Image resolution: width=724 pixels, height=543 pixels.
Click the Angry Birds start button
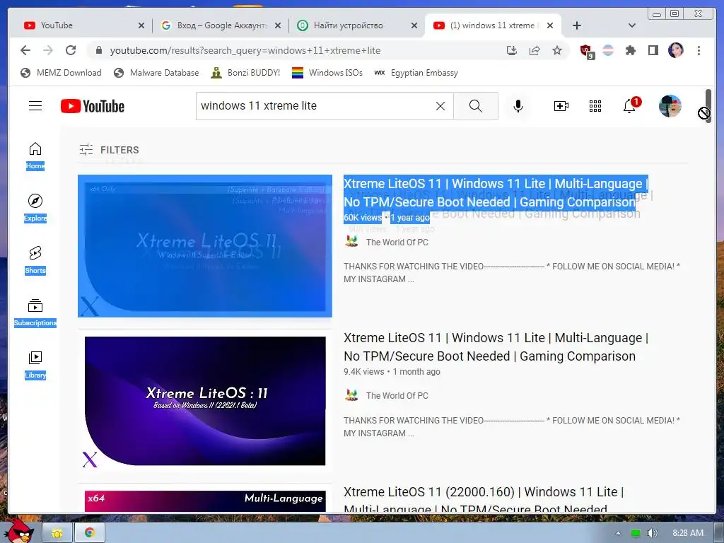tap(18, 531)
